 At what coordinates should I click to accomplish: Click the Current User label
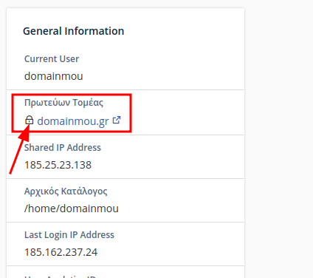(x=52, y=59)
